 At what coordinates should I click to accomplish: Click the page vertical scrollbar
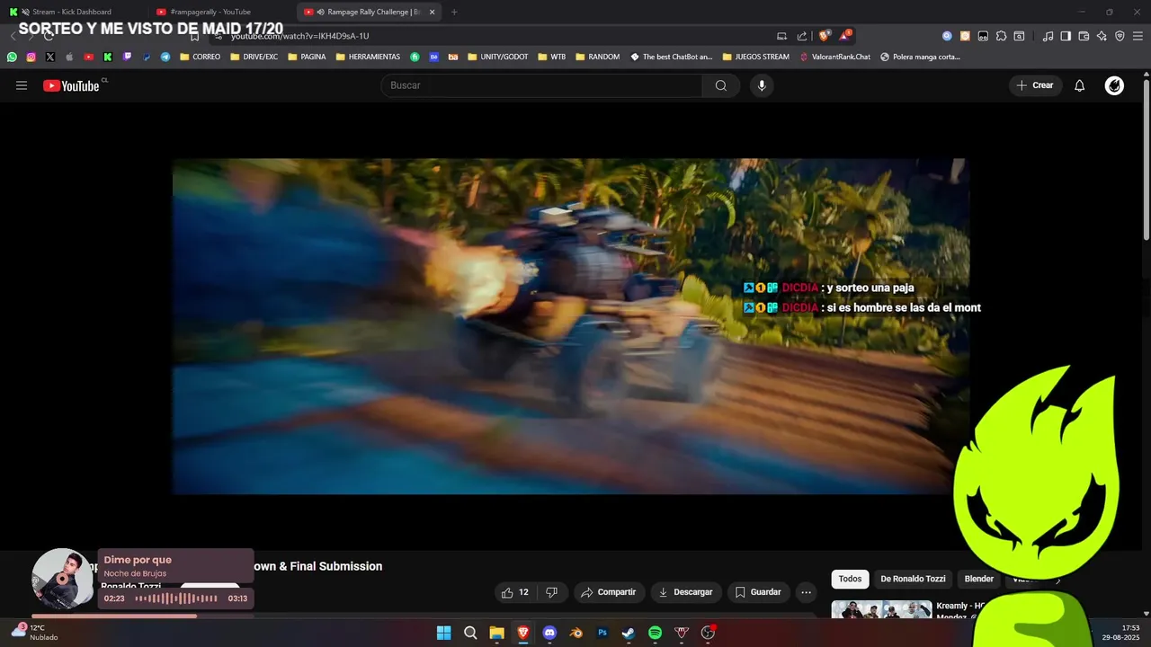coord(1147,160)
